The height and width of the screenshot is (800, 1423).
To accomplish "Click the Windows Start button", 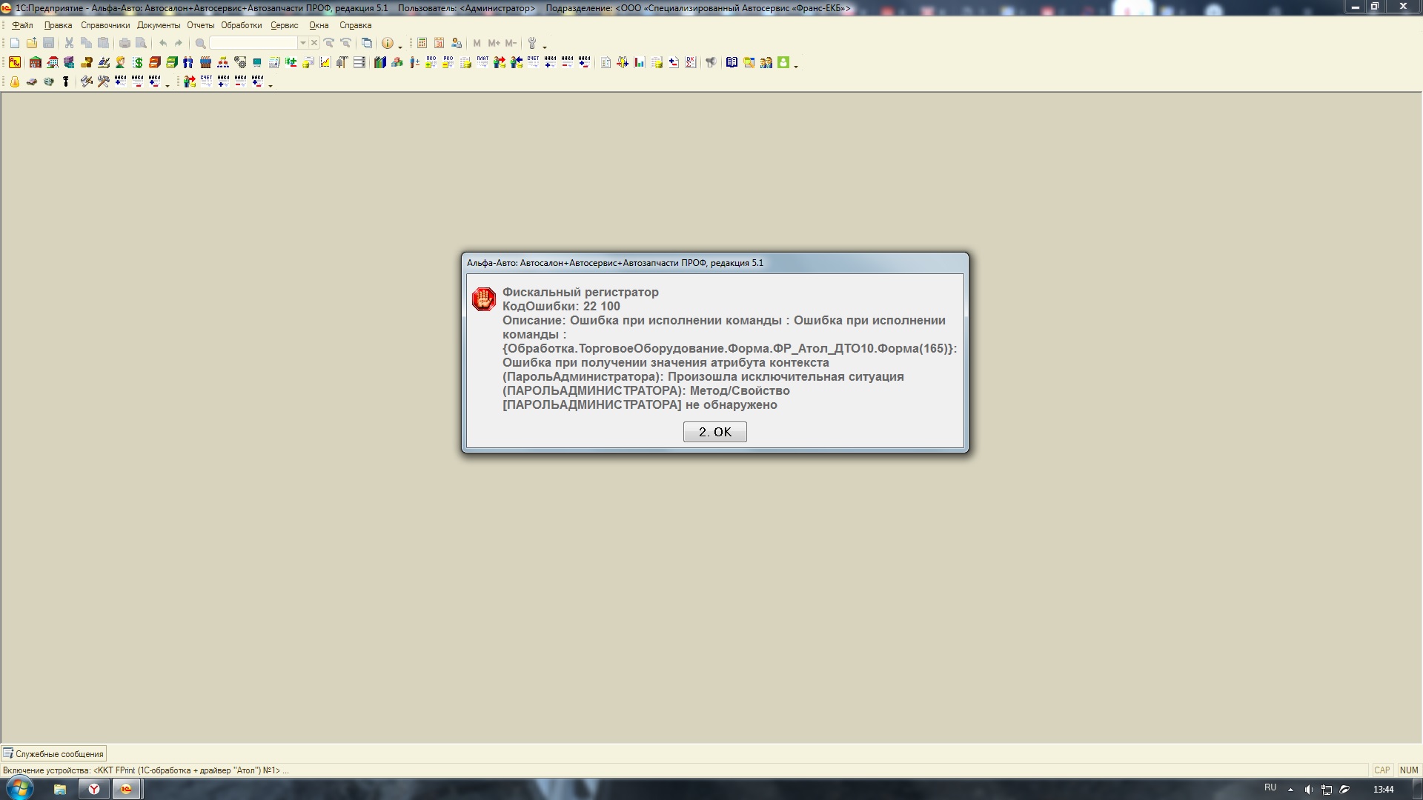I will [x=19, y=788].
